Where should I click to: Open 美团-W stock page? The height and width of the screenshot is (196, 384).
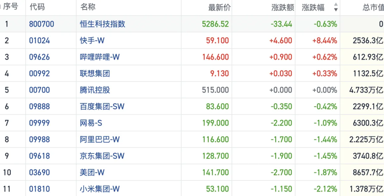pos(92,172)
